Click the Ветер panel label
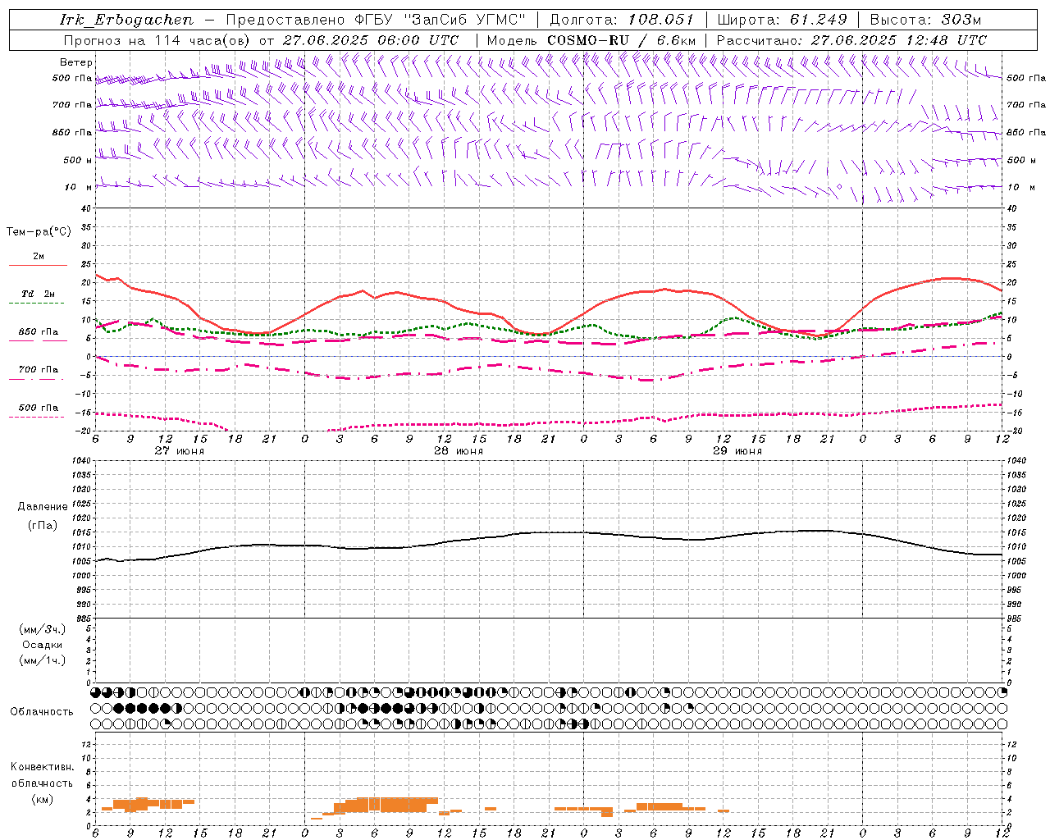 coord(76,62)
